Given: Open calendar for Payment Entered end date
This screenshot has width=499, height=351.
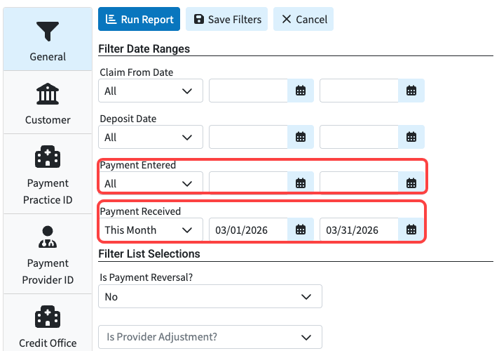Looking at the screenshot, I should pyautogui.click(x=411, y=183).
